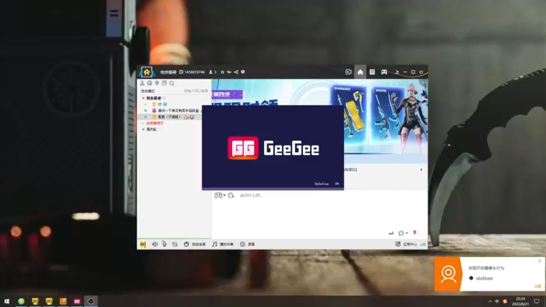Click the play accompaniment music button
Screen dimensions: 546x307
pos(223,244)
